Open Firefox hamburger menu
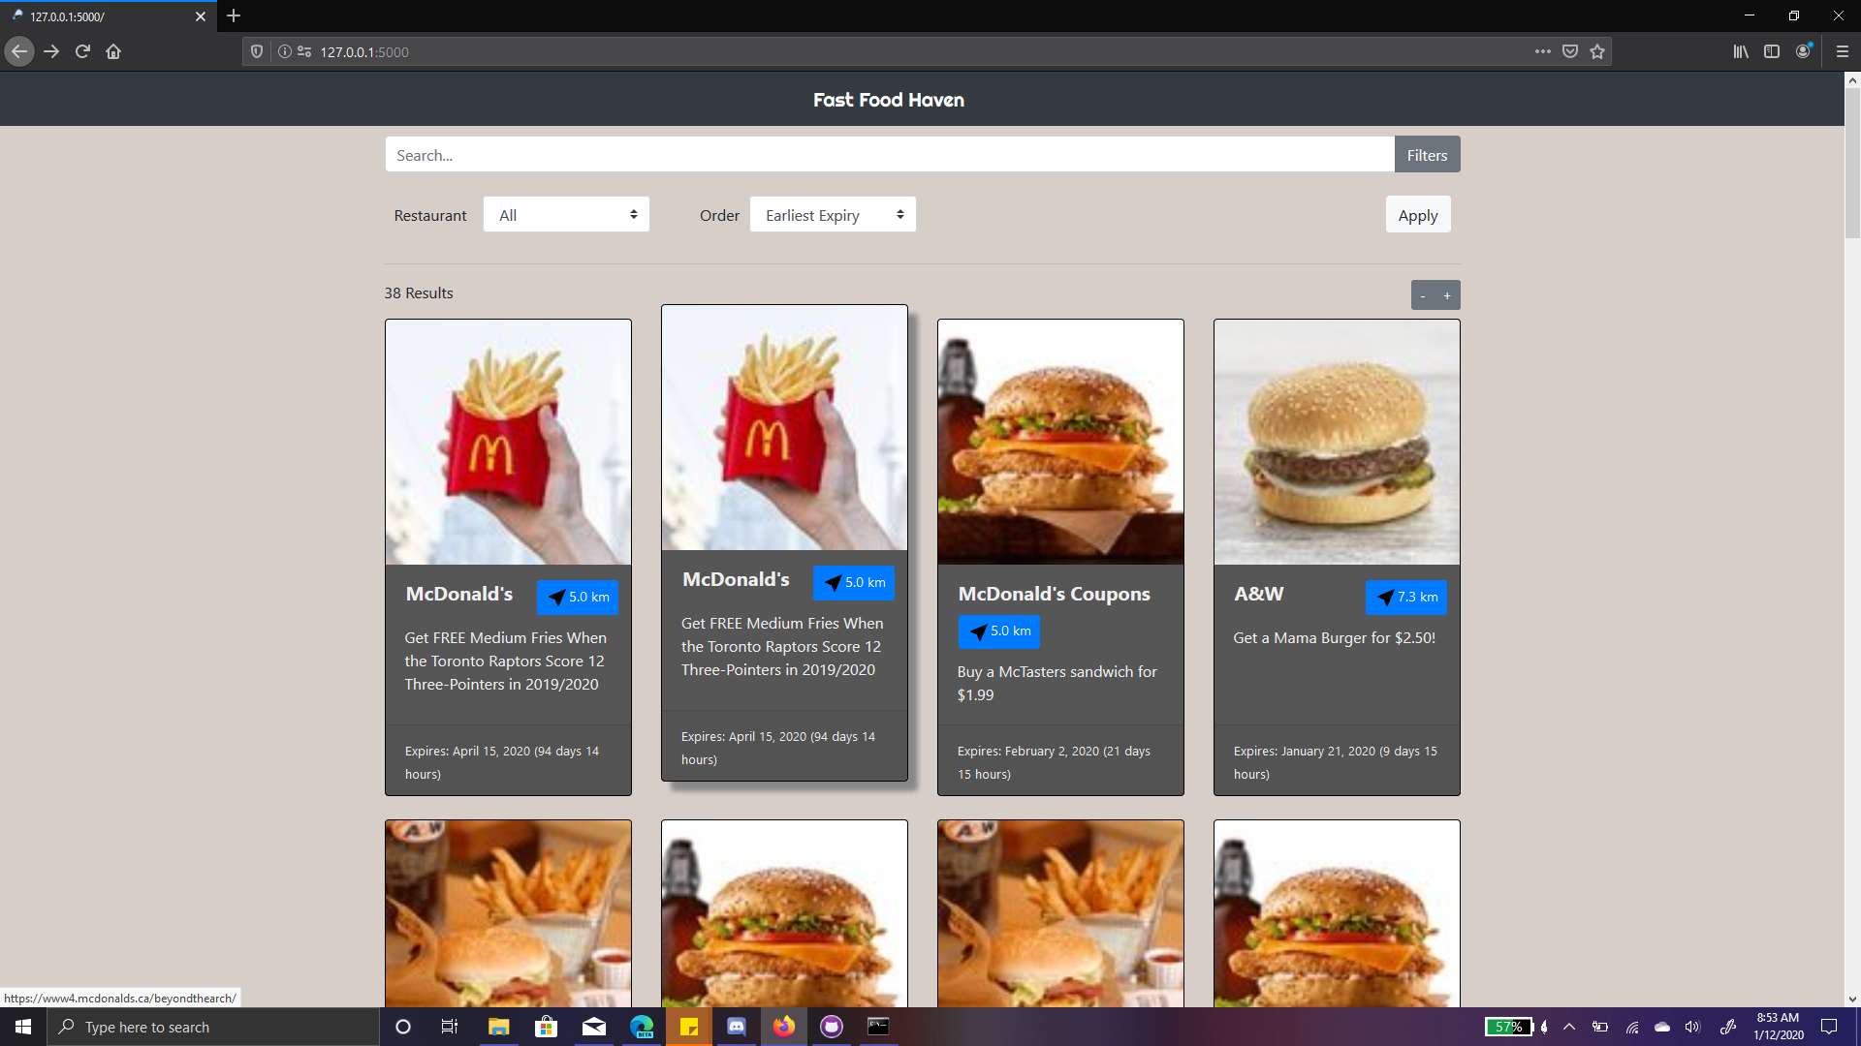 [x=1842, y=51]
